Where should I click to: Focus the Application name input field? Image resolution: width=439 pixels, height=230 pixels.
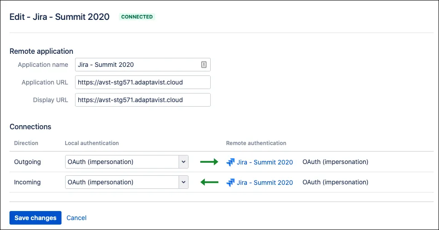click(143, 65)
